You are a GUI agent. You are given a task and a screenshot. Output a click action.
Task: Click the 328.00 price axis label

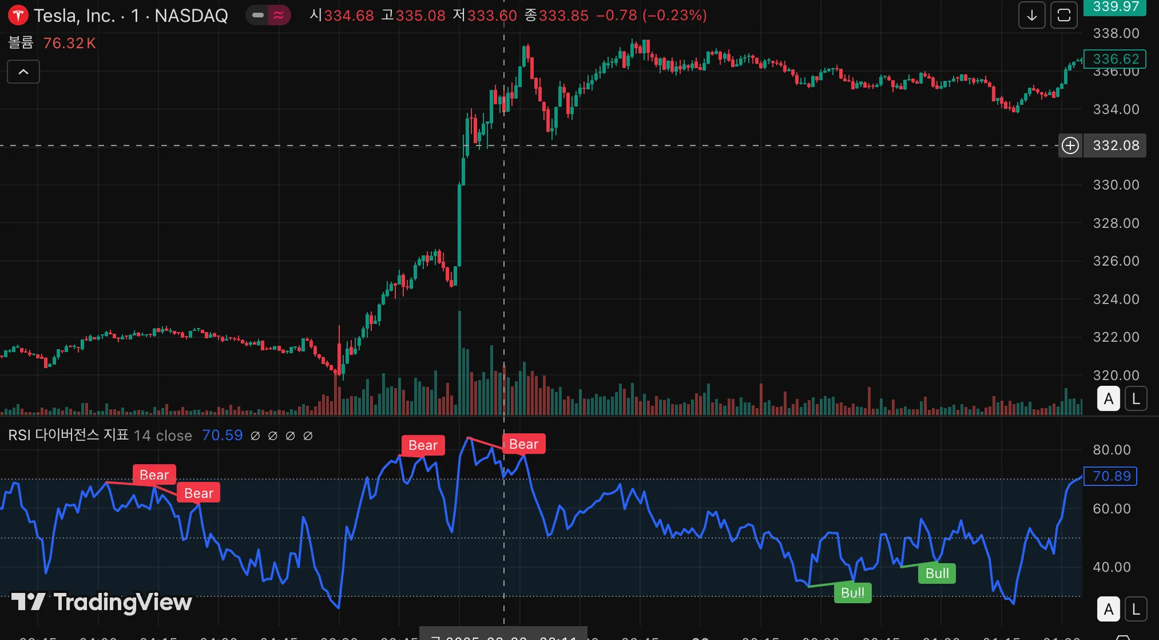tap(1116, 223)
